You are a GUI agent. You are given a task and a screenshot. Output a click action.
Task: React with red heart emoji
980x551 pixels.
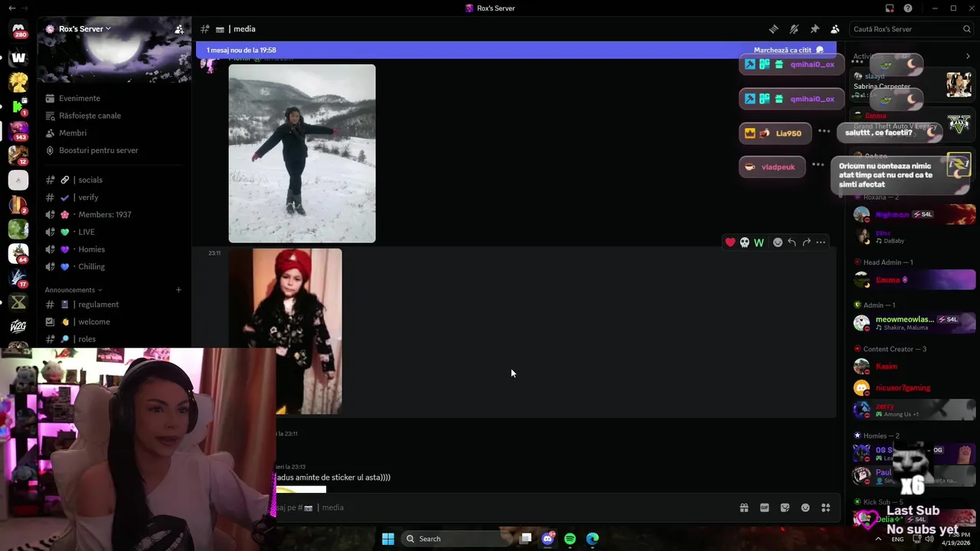(730, 243)
